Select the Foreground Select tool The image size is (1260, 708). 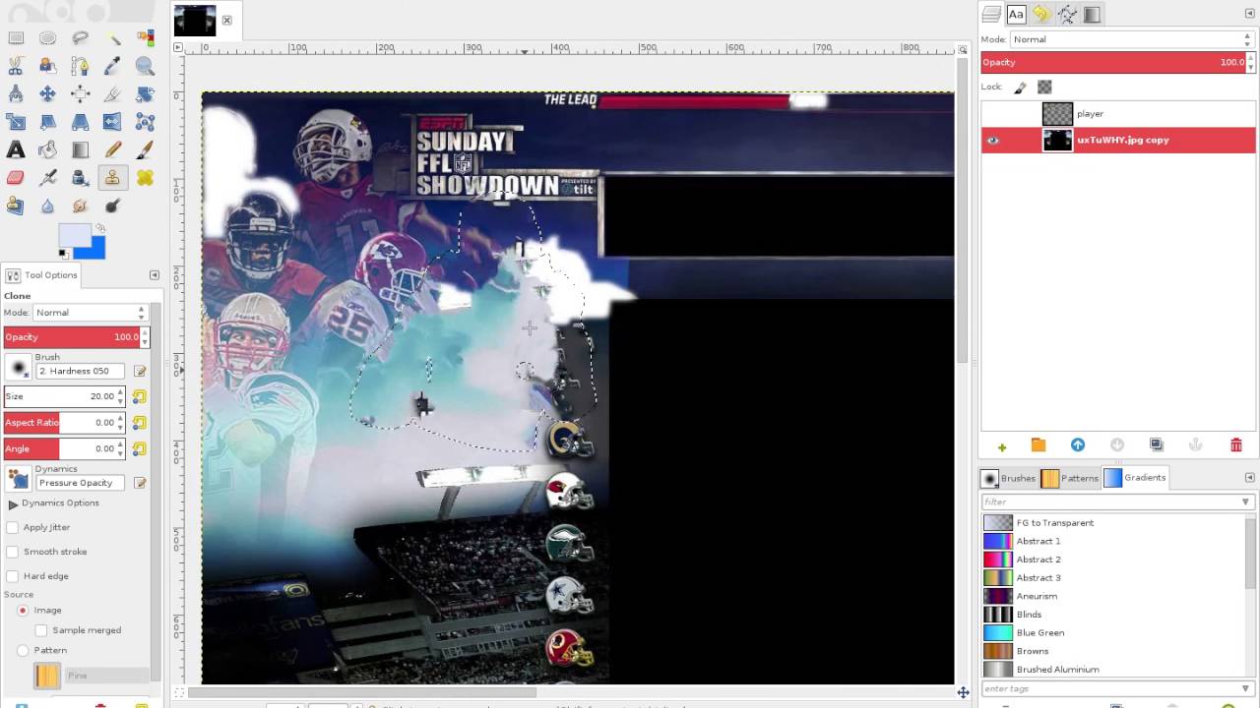pyautogui.click(x=47, y=67)
